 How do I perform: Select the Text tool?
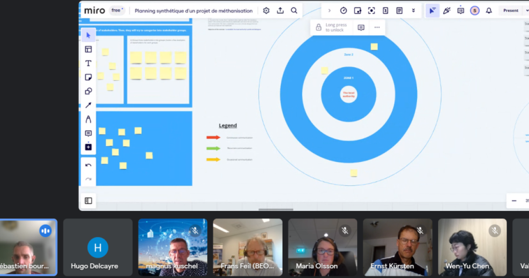click(88, 63)
